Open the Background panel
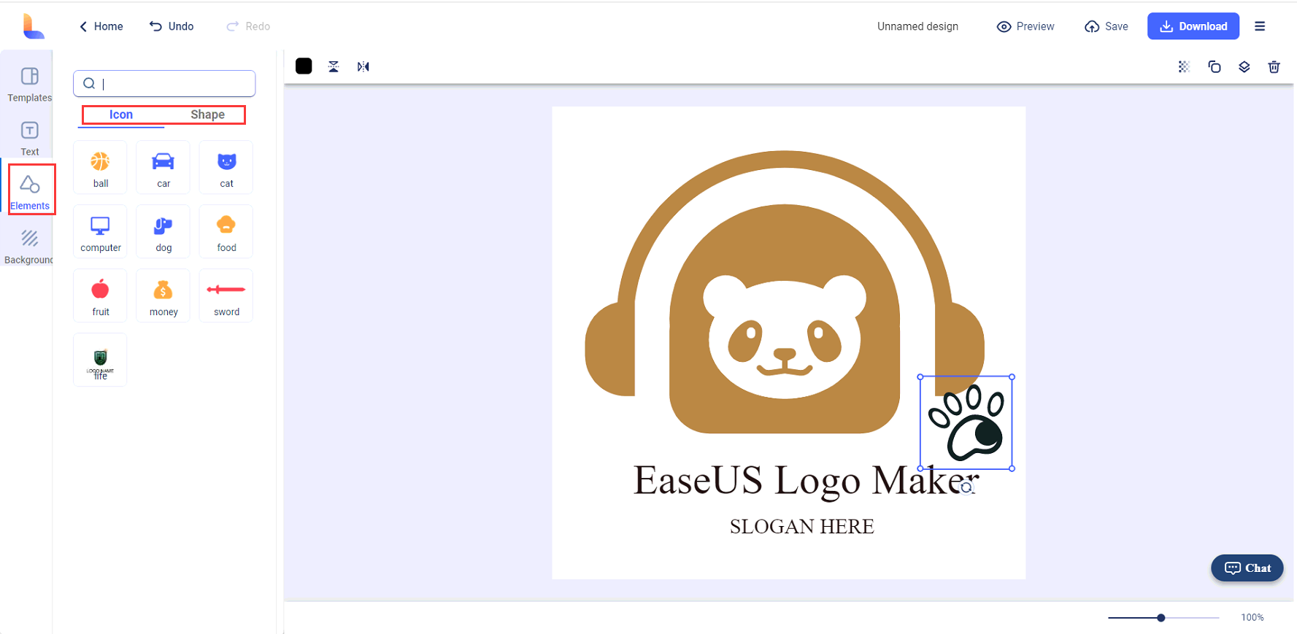The height and width of the screenshot is (634, 1297). coord(29,247)
